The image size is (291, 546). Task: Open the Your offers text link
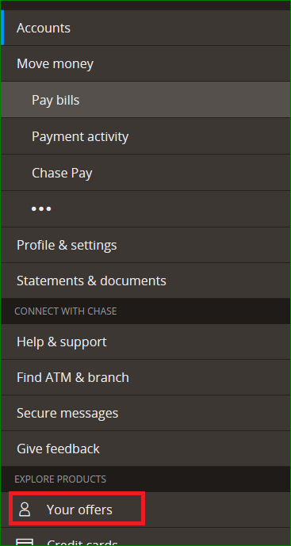click(79, 510)
